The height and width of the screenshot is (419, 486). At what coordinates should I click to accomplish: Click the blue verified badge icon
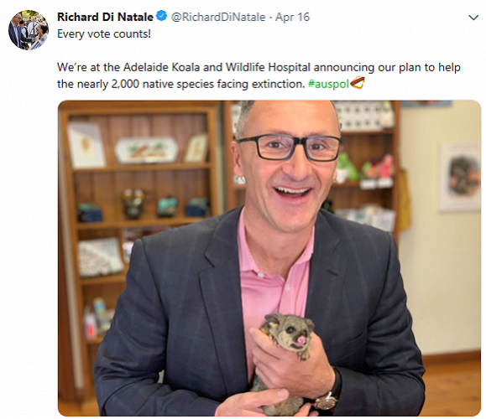click(x=161, y=16)
